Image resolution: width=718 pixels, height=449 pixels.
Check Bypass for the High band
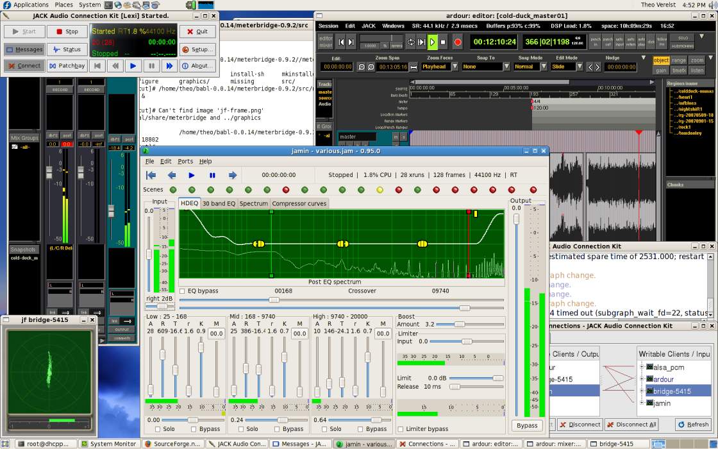(360, 429)
